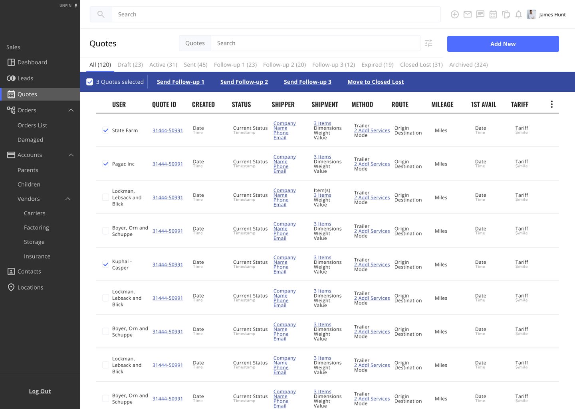Click the copy documents icon
575x409 pixels.
[x=506, y=14]
